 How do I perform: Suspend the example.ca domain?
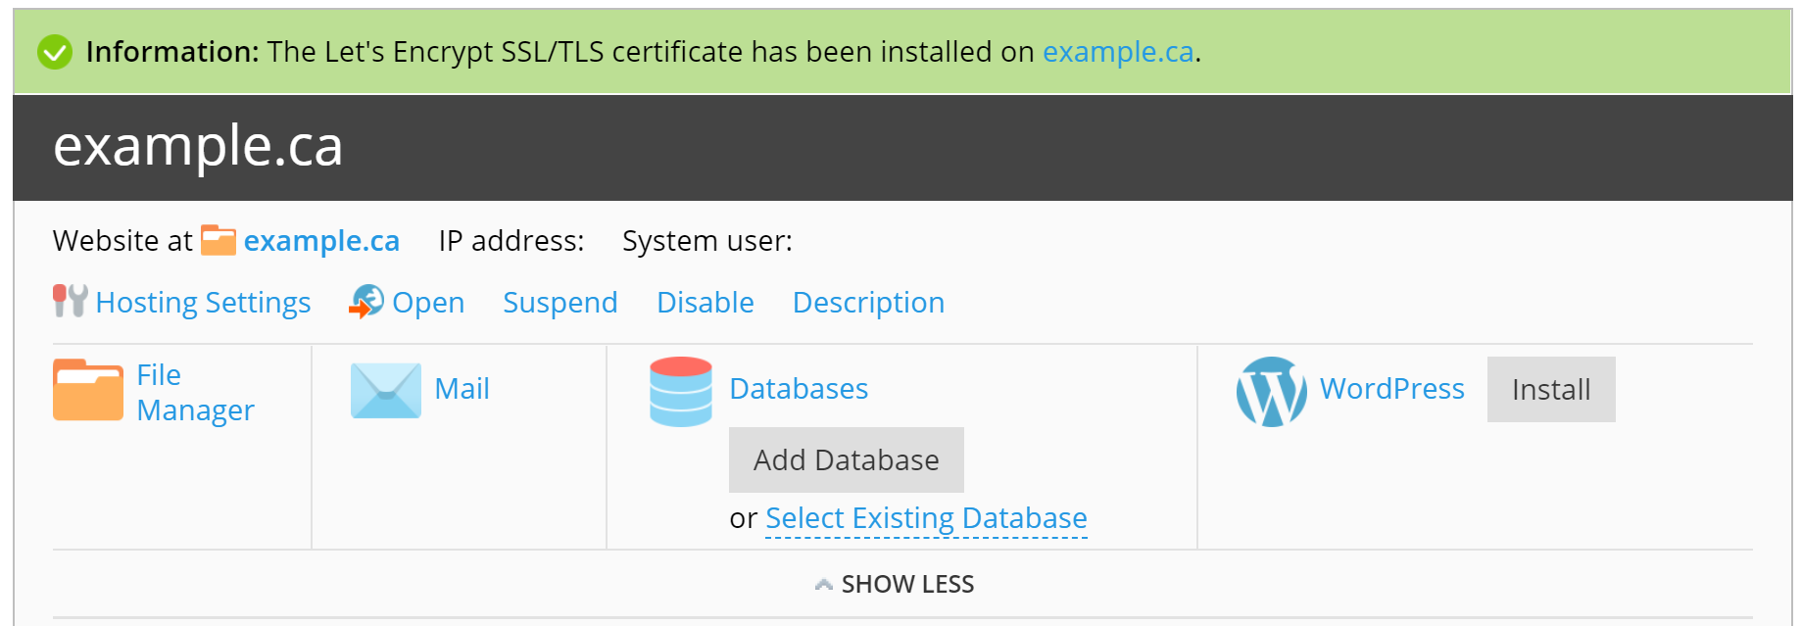click(x=560, y=303)
